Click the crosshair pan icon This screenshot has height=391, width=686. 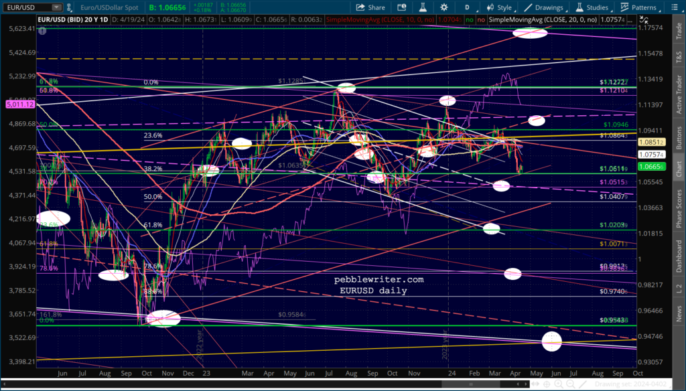(547, 384)
